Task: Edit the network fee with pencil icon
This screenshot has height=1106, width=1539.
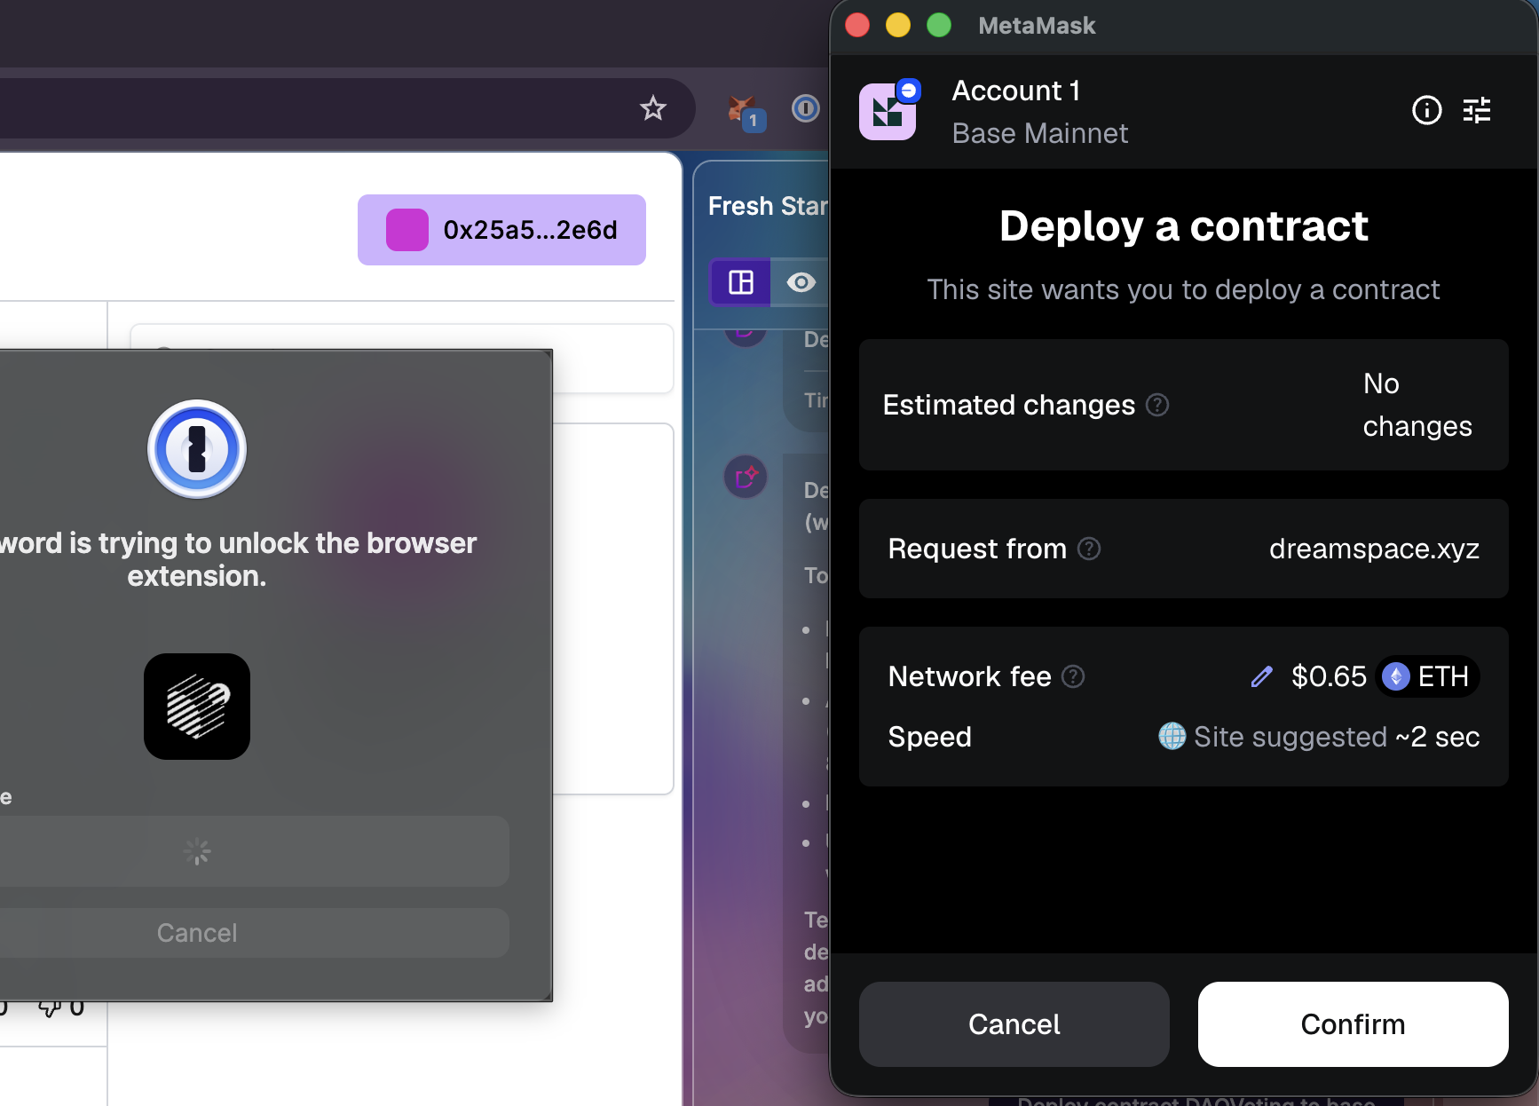Action: (1261, 677)
